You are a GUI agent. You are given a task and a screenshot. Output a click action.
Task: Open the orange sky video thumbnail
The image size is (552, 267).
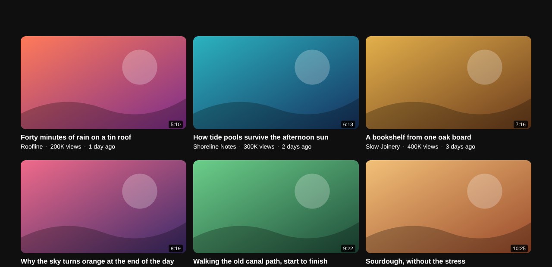[x=103, y=207]
